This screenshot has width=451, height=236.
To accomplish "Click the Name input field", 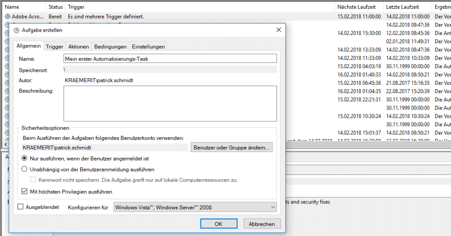I will point(170,58).
